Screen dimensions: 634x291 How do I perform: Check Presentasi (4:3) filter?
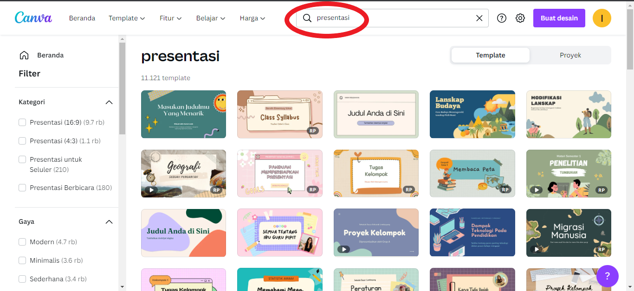(22, 141)
